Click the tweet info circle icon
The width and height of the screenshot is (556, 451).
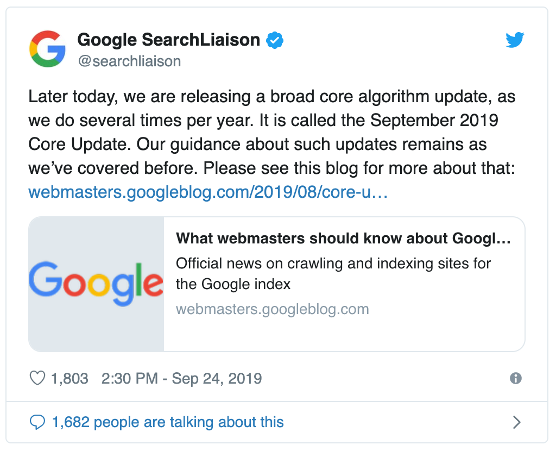pyautogui.click(x=516, y=378)
